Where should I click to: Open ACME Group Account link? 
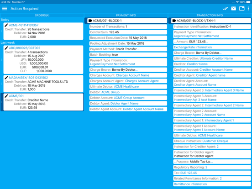click(129, 98)
